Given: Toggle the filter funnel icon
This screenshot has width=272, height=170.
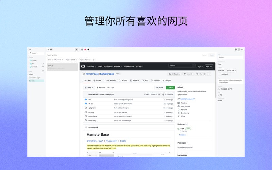Looking at the screenshot, I should [x=76, y=49].
